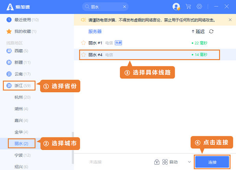The width and height of the screenshot is (236, 170).
Task: Click the search field containing 丽水
Action: click(105, 7)
